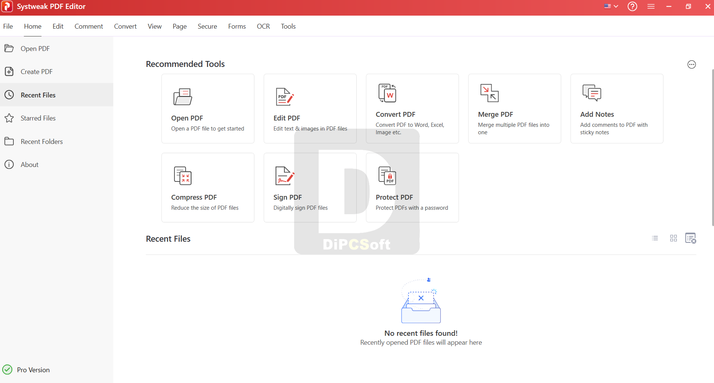Screen dimensions: 714x383
Task: Click the Protect PDF card title
Action: 394,197
